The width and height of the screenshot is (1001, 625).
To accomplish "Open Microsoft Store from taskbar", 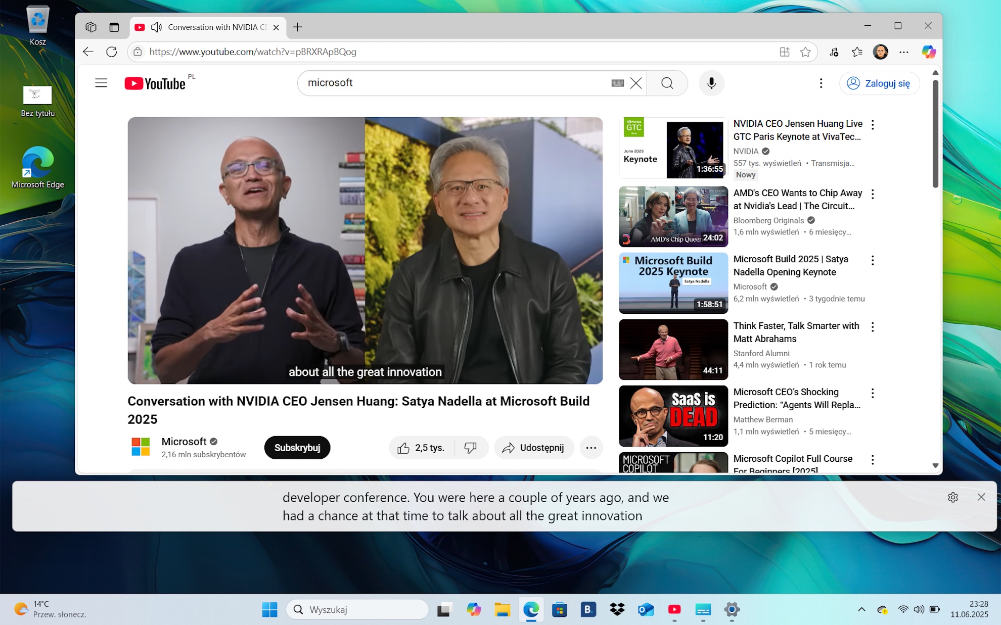I will (x=560, y=610).
